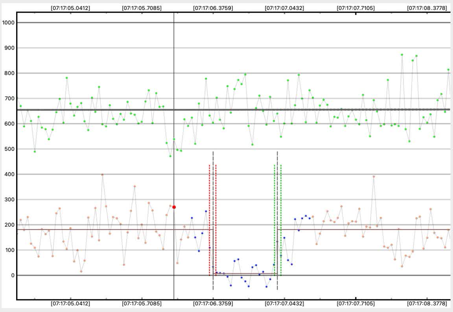The height and width of the screenshot is (312, 453).
Task: Click the 1000 label on the Y-axis
Action: pos(8,23)
